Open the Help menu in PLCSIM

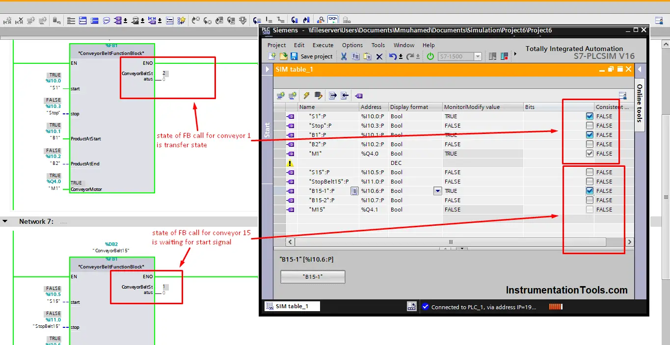[x=429, y=45]
